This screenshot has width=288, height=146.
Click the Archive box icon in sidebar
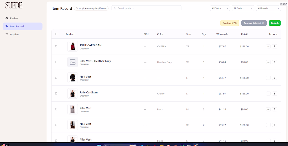[7, 34]
